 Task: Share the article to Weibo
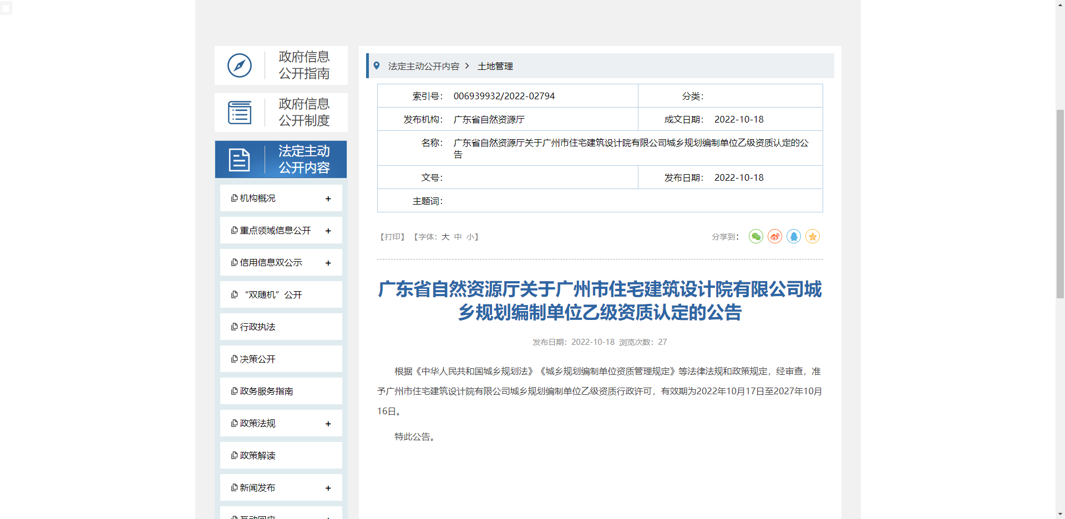tap(775, 237)
